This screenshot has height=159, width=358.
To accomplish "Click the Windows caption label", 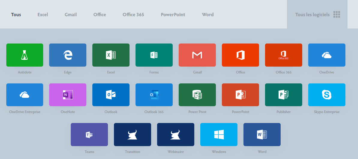I will tap(219, 152).
